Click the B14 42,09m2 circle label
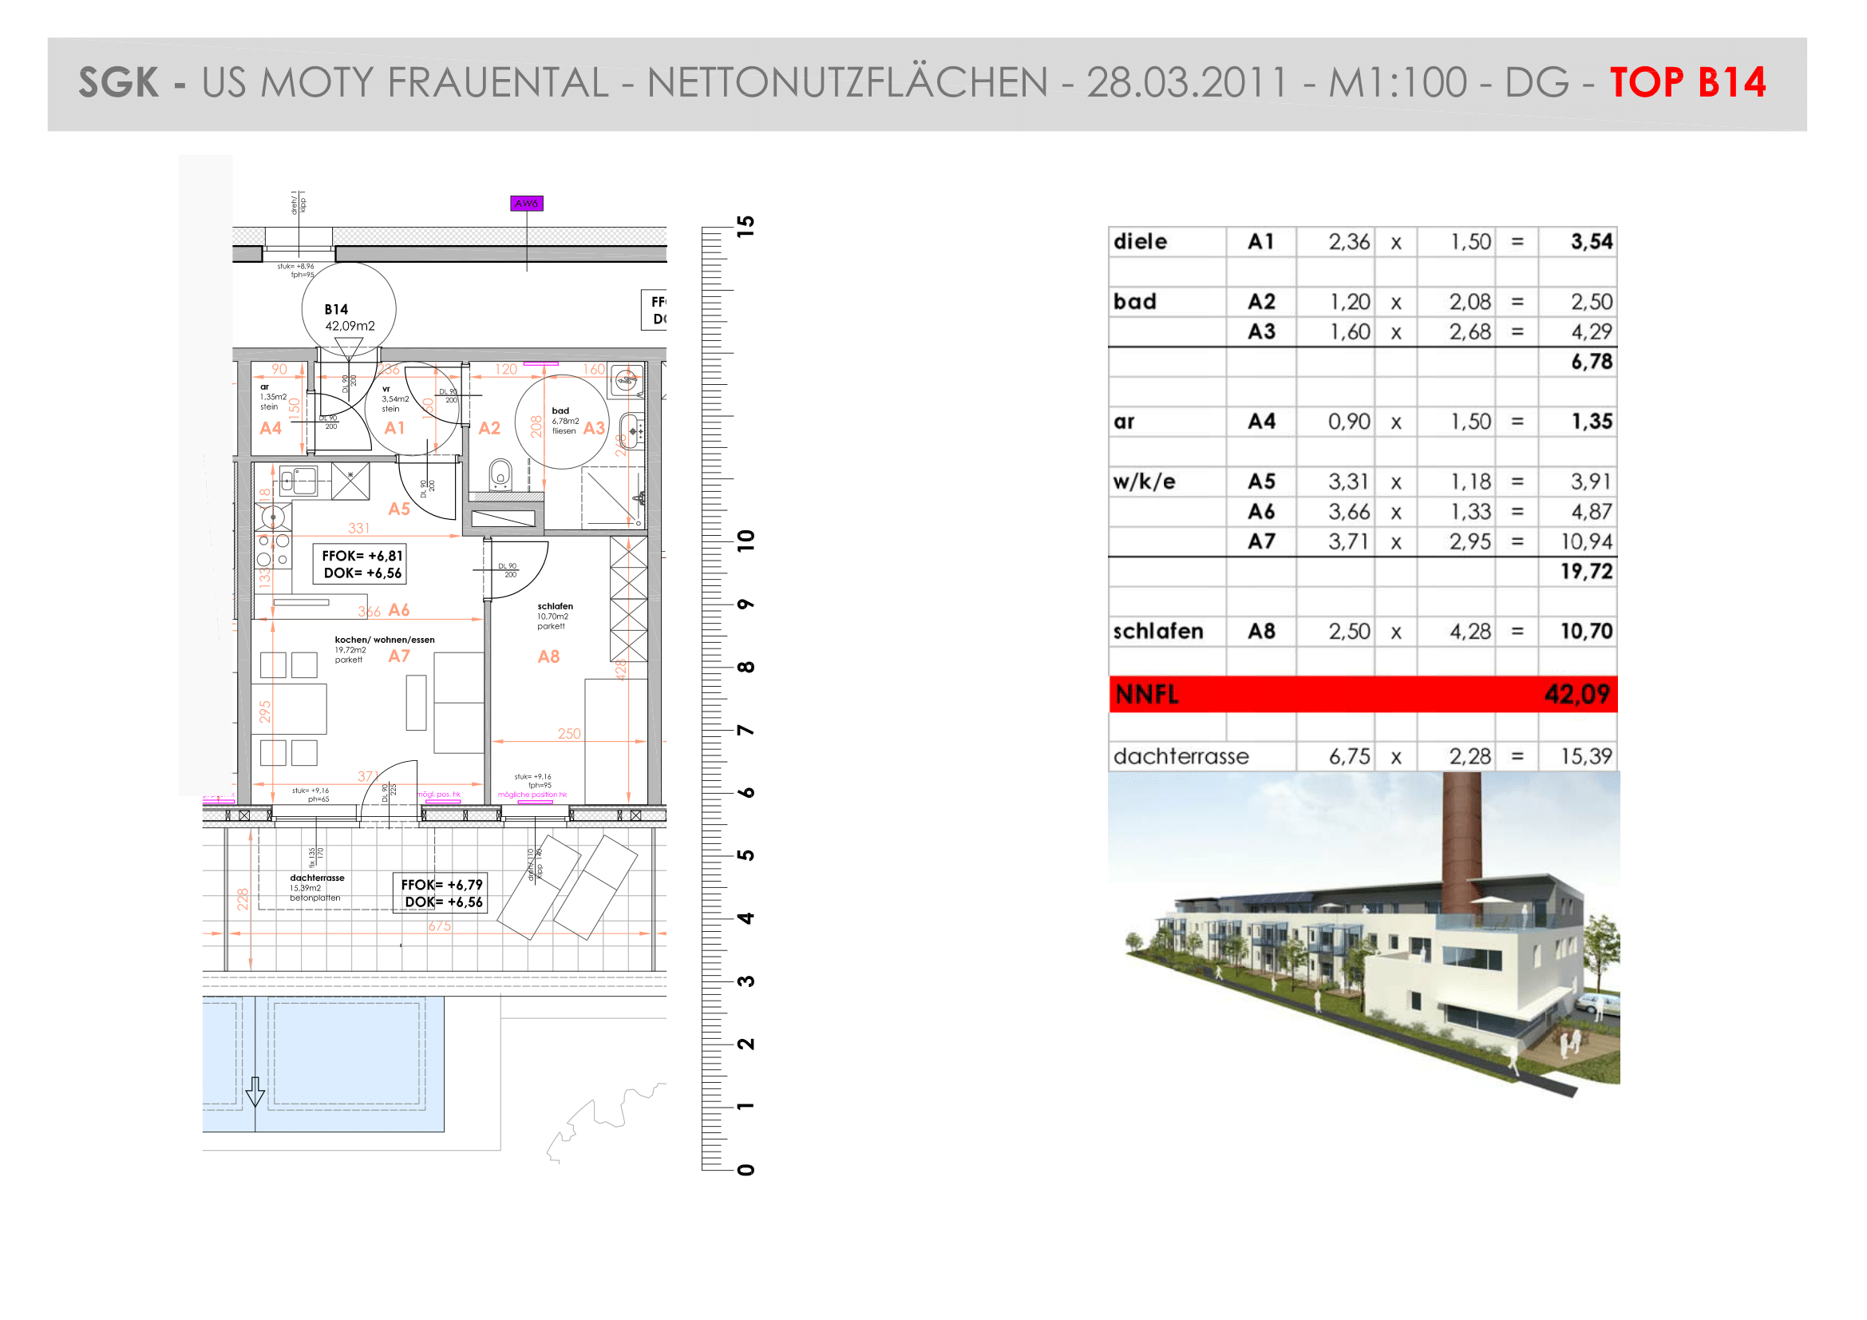 (349, 310)
